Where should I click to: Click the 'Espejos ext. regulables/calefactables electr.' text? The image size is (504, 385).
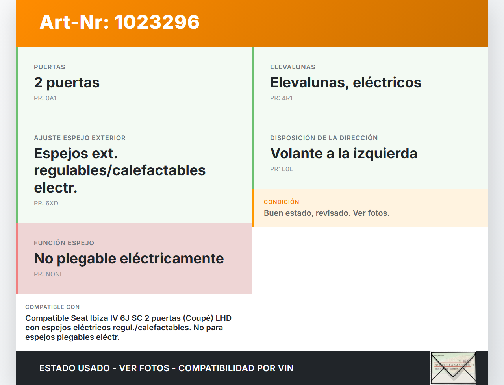pyautogui.click(x=119, y=170)
